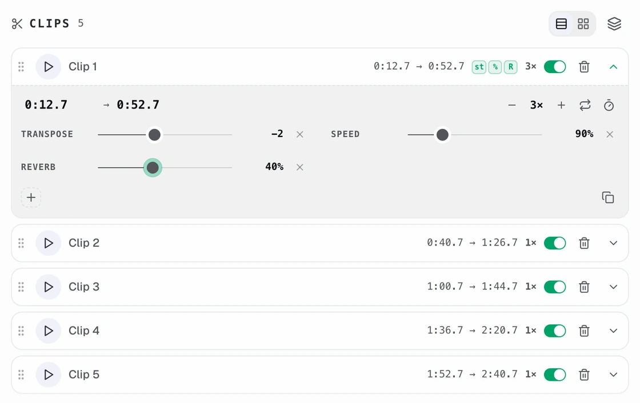
Task: Add a new effect with dashed plus
Action: click(31, 198)
